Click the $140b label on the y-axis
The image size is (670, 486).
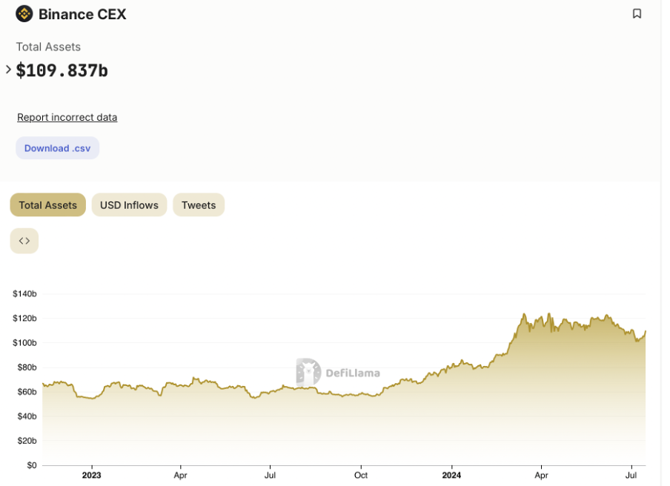[x=24, y=294]
